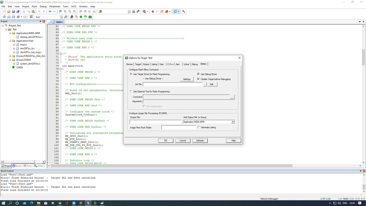Toggle the Use Debug Driver checkbox
This screenshot has width=366, height=206.
[199, 74]
